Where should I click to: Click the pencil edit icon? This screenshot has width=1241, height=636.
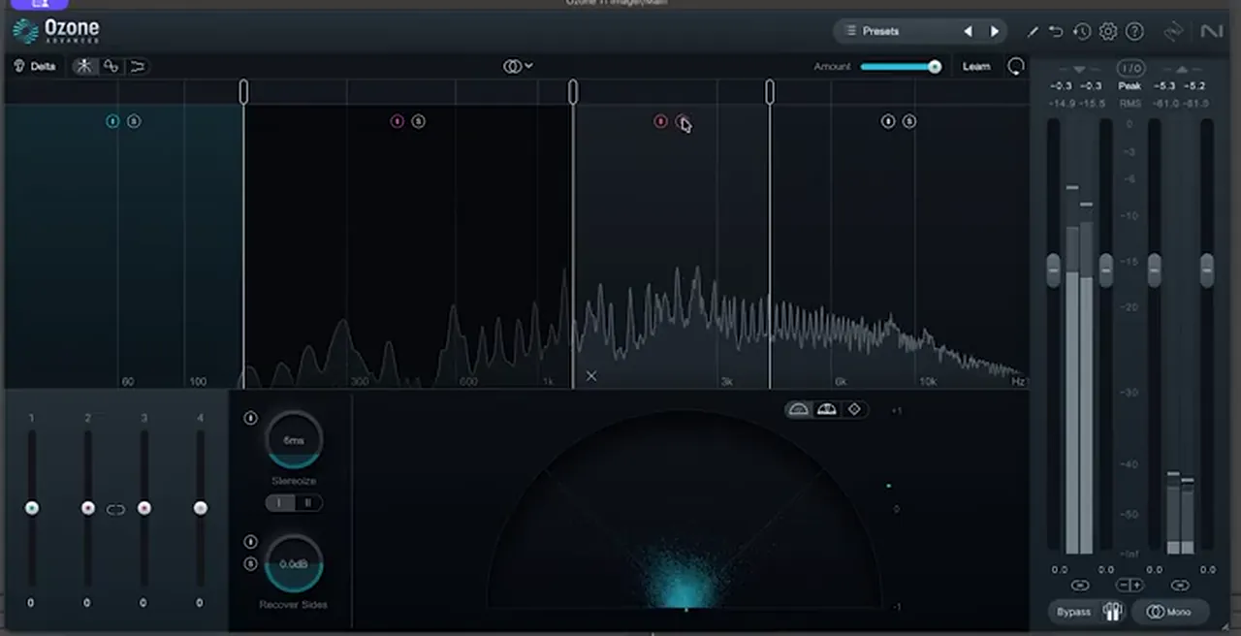[x=1033, y=32]
